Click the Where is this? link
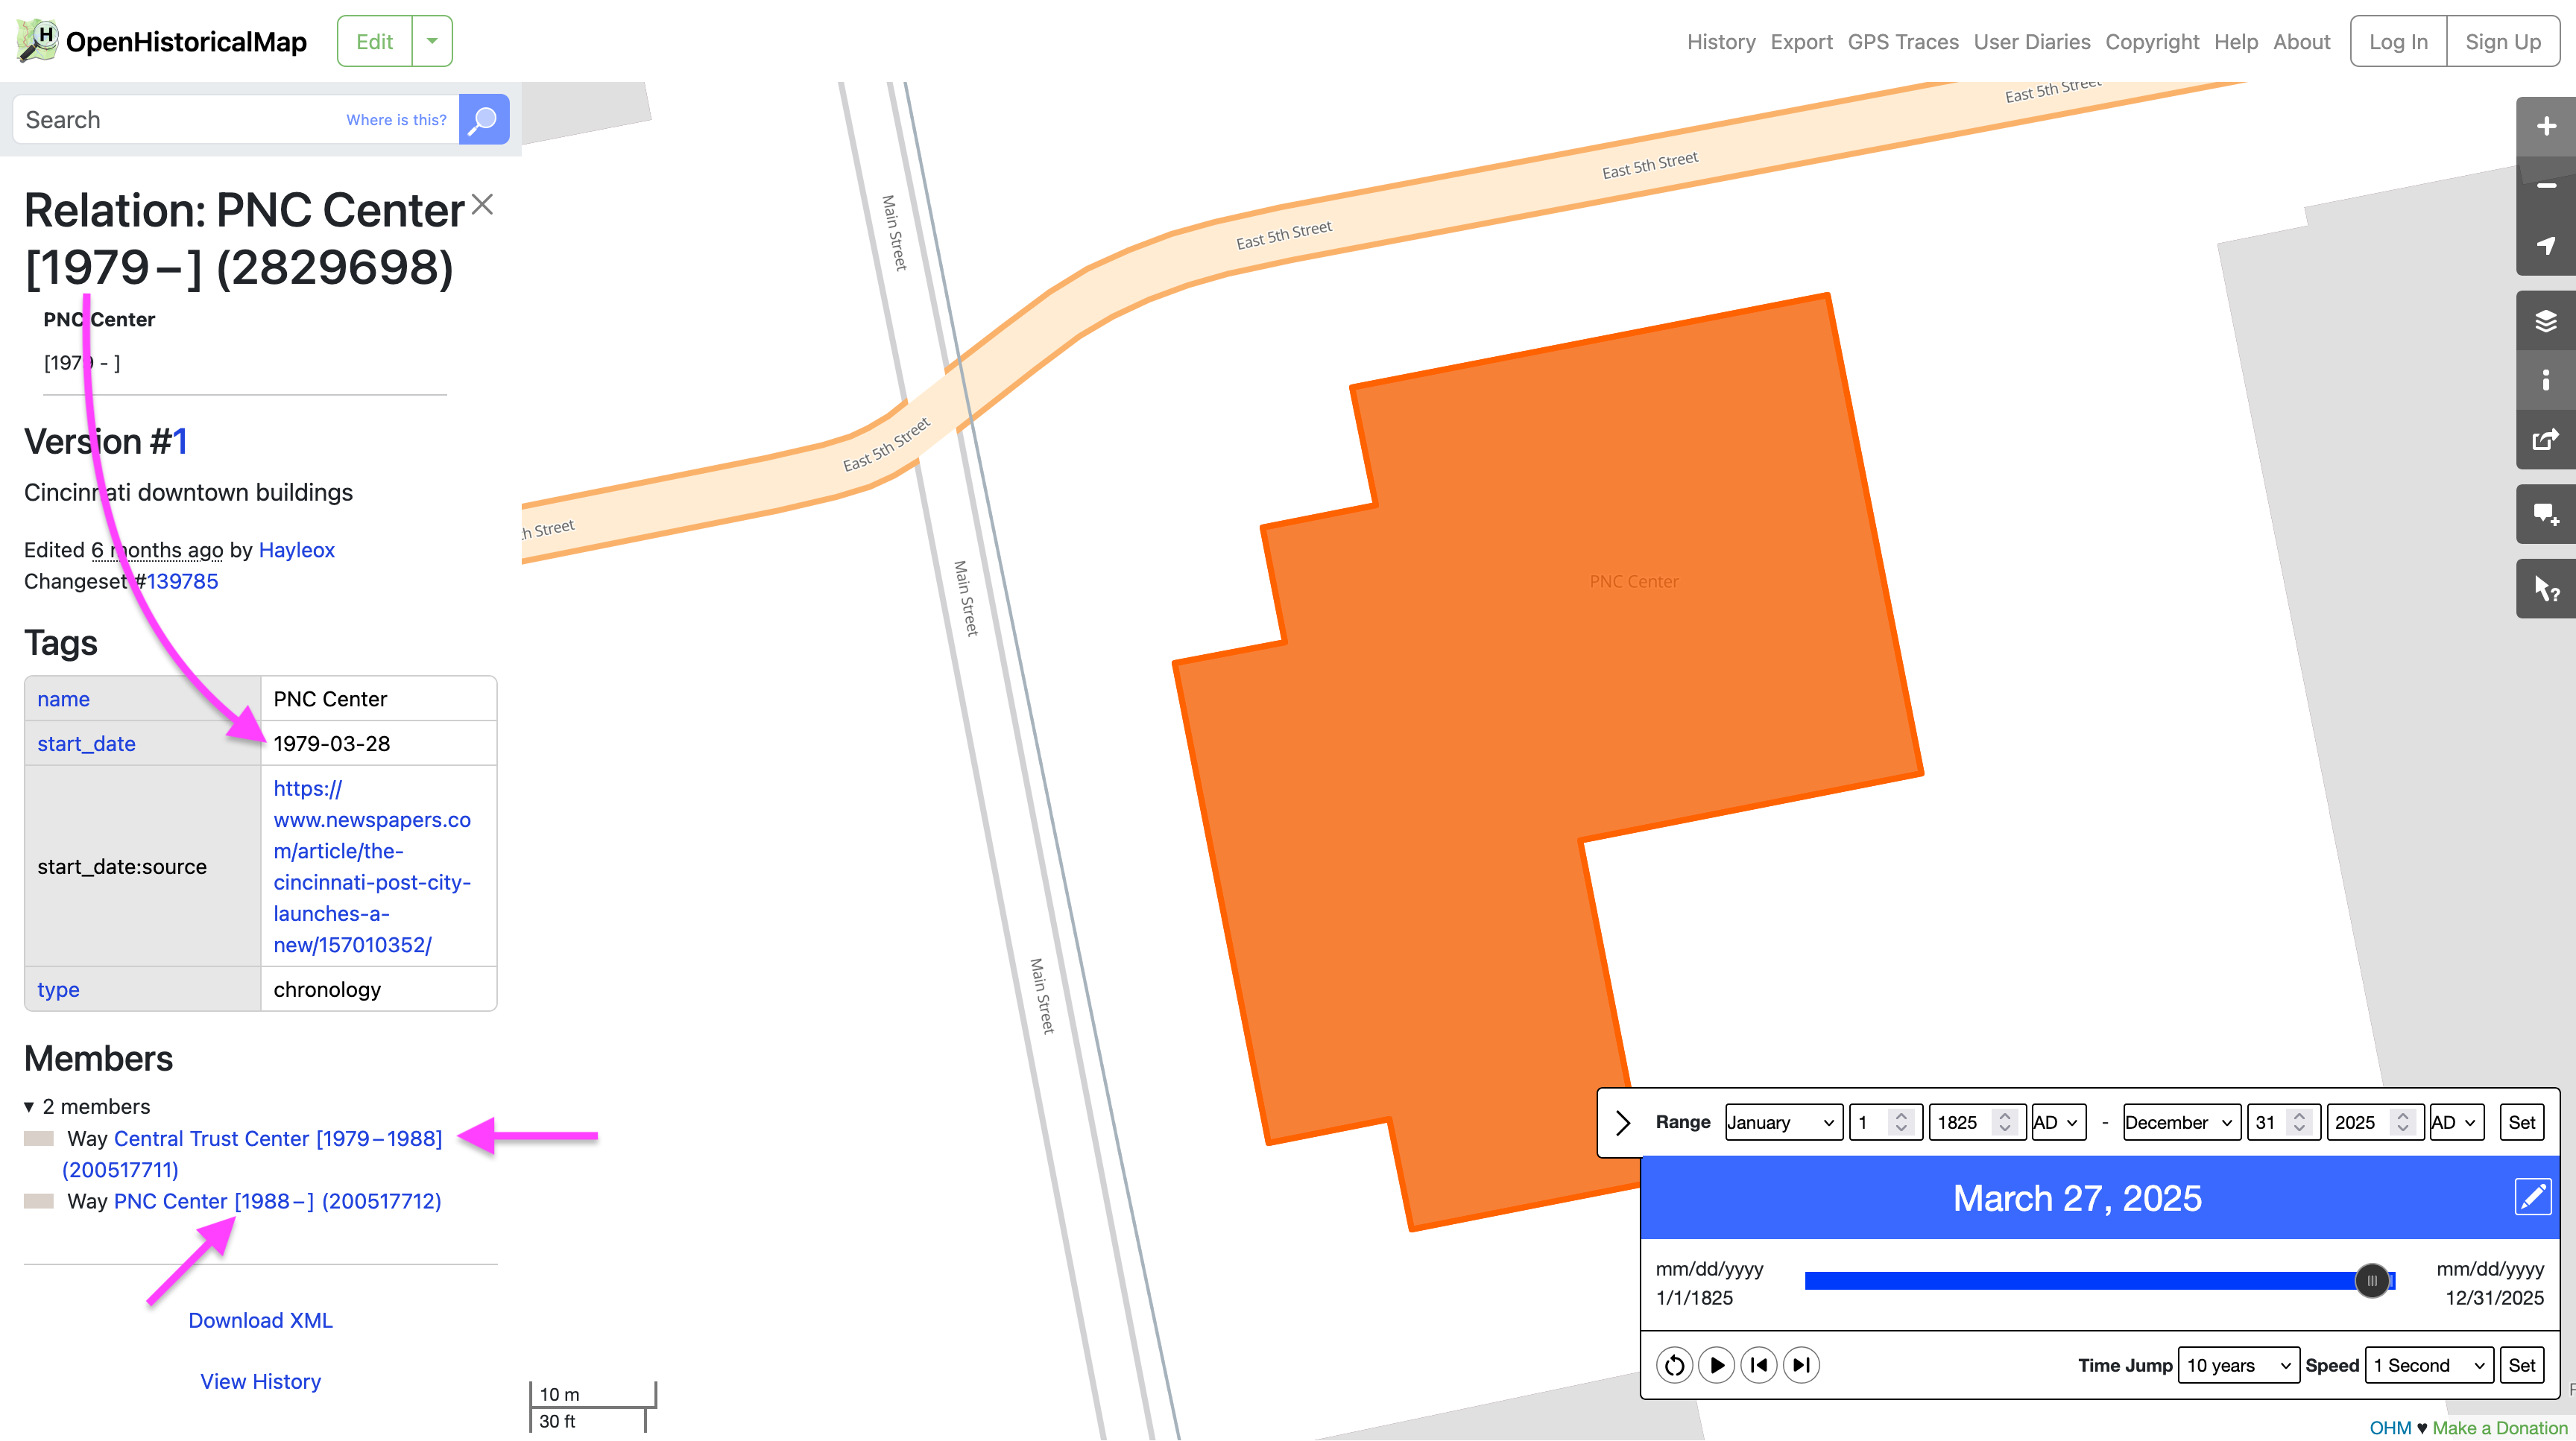 coord(396,120)
